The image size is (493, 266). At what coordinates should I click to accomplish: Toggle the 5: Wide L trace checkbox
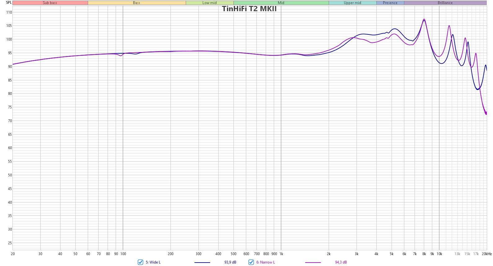140,262
